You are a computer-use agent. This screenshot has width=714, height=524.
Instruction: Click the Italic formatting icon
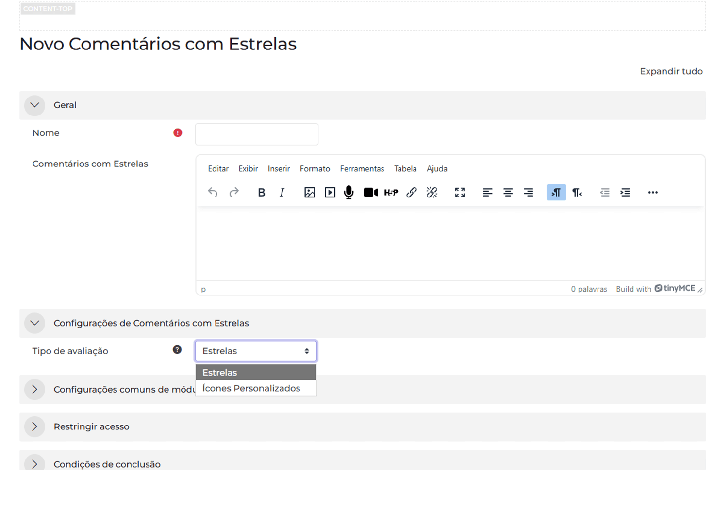[x=282, y=193]
